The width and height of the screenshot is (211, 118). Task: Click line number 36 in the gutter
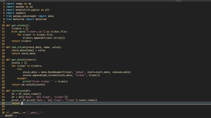(x=3, y=106)
